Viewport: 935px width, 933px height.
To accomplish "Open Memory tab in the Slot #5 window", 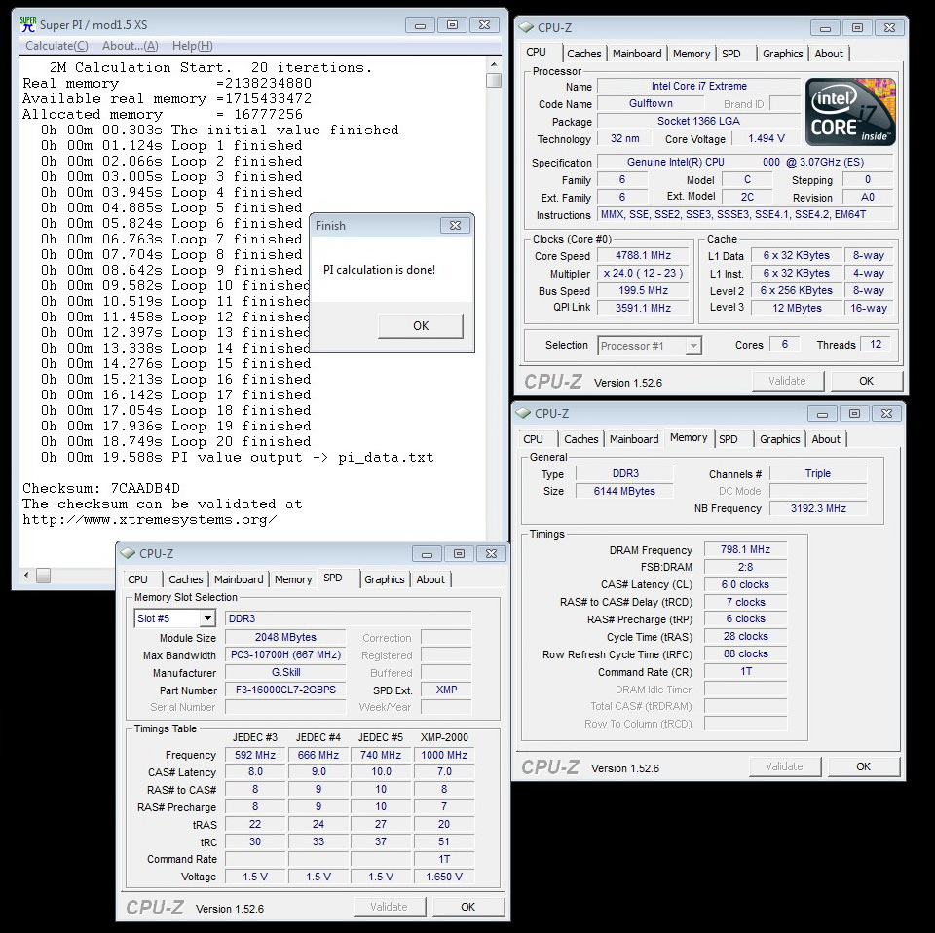I will tap(293, 579).
